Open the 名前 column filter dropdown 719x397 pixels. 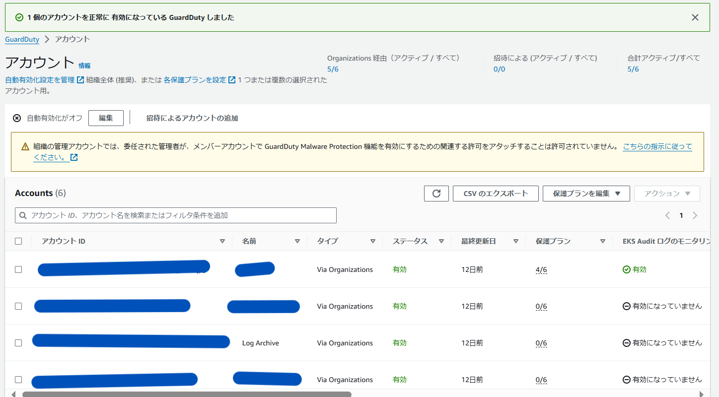(298, 241)
